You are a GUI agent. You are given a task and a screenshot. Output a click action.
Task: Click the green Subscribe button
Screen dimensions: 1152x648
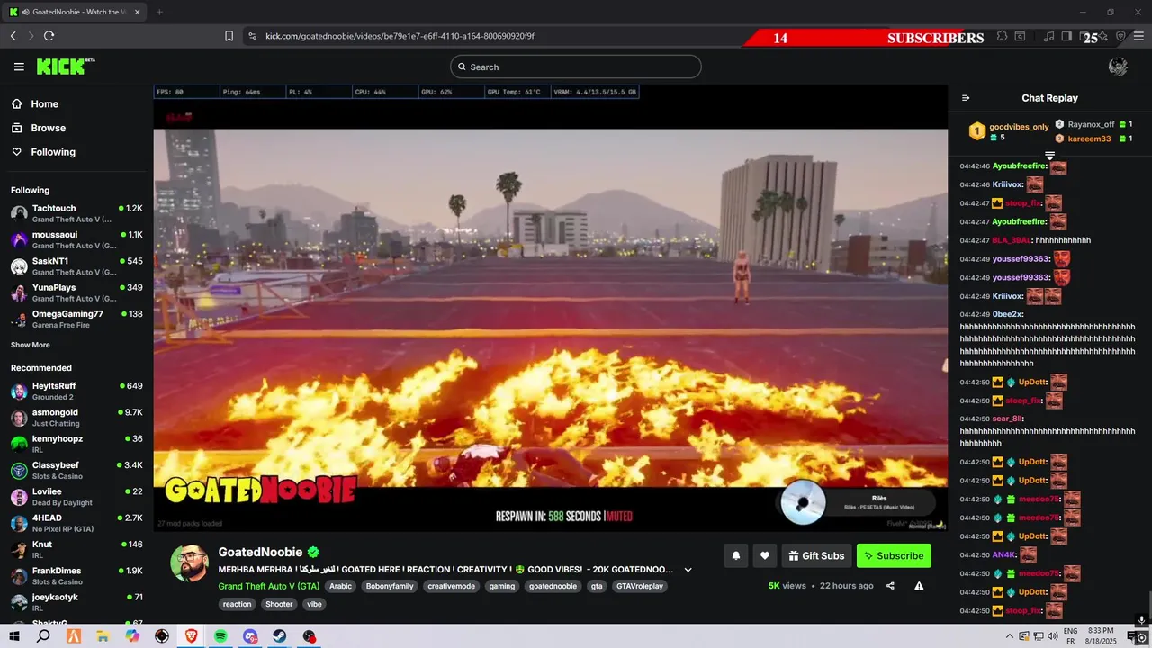[x=894, y=556]
